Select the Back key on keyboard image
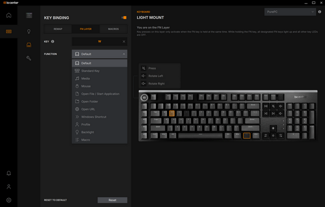This screenshot has height=207, width=325. pyautogui.click(x=253, y=106)
